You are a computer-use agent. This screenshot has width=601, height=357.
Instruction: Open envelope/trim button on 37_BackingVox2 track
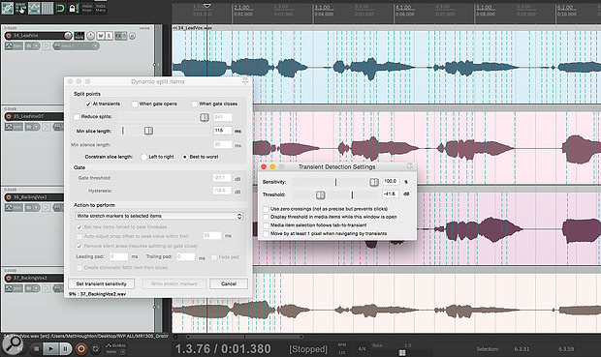(x=14, y=288)
